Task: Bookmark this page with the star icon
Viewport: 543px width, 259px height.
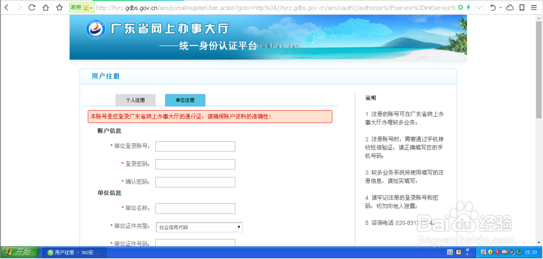Action: tap(59, 7)
